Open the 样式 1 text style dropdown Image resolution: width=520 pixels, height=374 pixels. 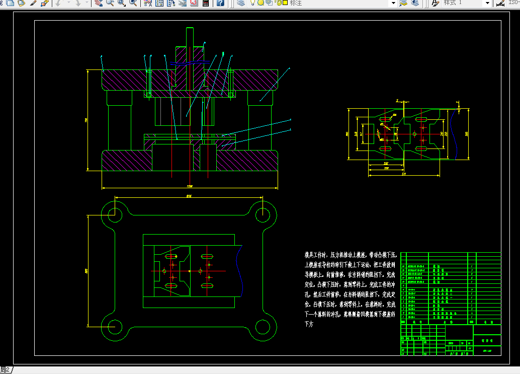487,3
